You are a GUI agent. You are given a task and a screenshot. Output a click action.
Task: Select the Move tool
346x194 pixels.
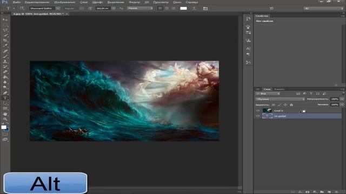pos(5,20)
